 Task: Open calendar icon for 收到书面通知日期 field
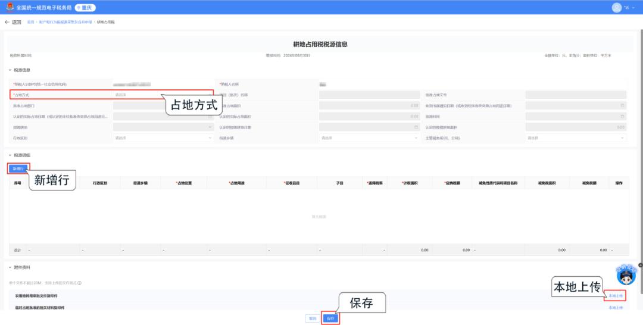[x=623, y=105]
